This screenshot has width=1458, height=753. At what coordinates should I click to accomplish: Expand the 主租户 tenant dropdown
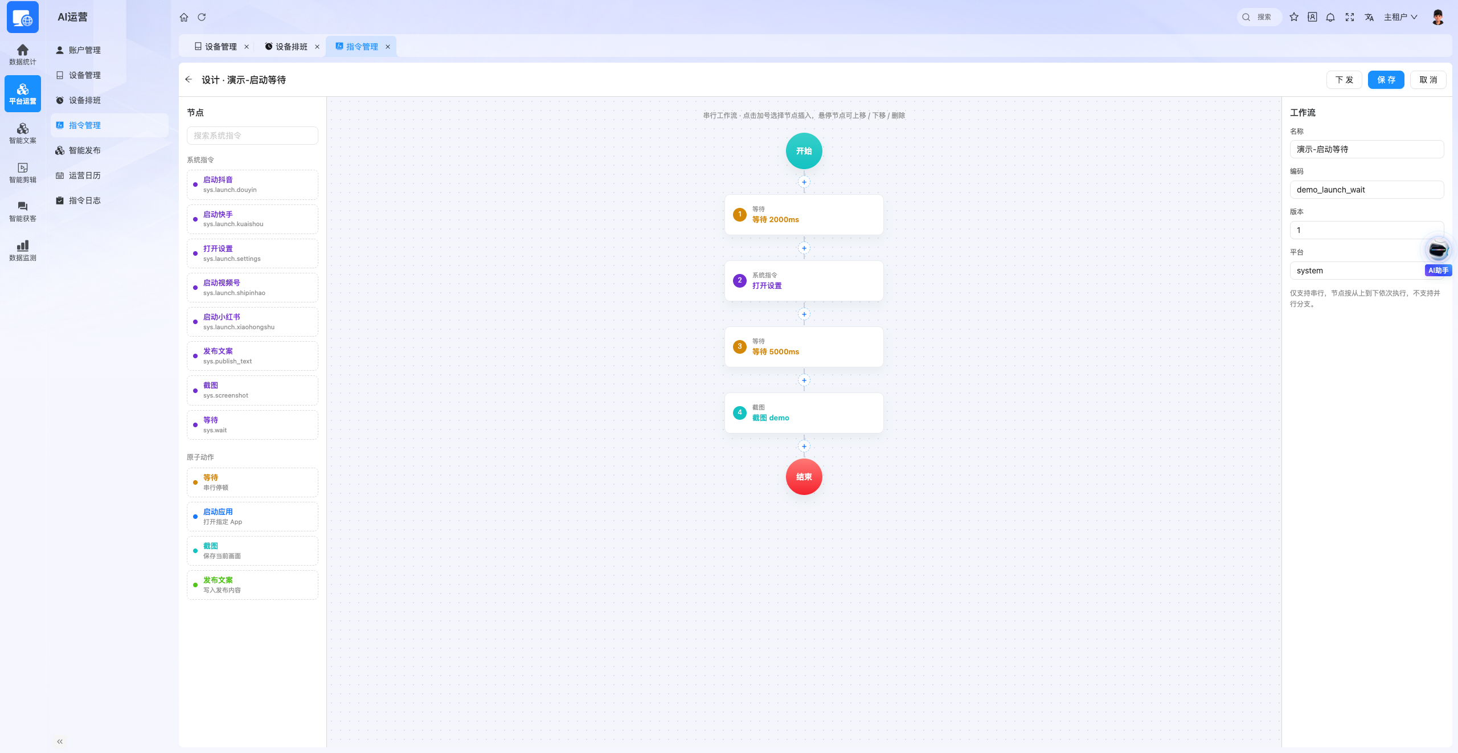(x=1400, y=17)
